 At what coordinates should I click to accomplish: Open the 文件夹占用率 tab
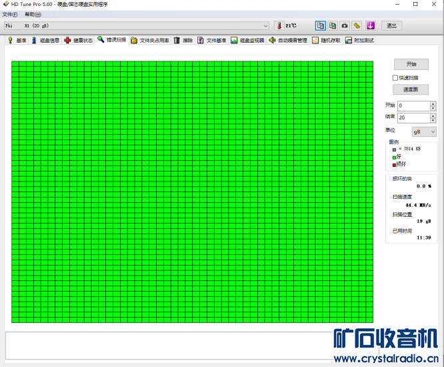(x=151, y=40)
